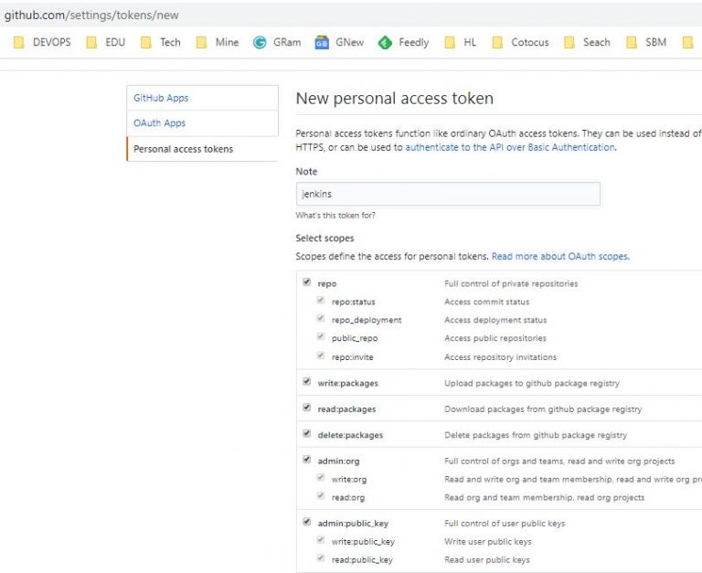Toggle the read:packages scope checkbox

click(x=306, y=409)
